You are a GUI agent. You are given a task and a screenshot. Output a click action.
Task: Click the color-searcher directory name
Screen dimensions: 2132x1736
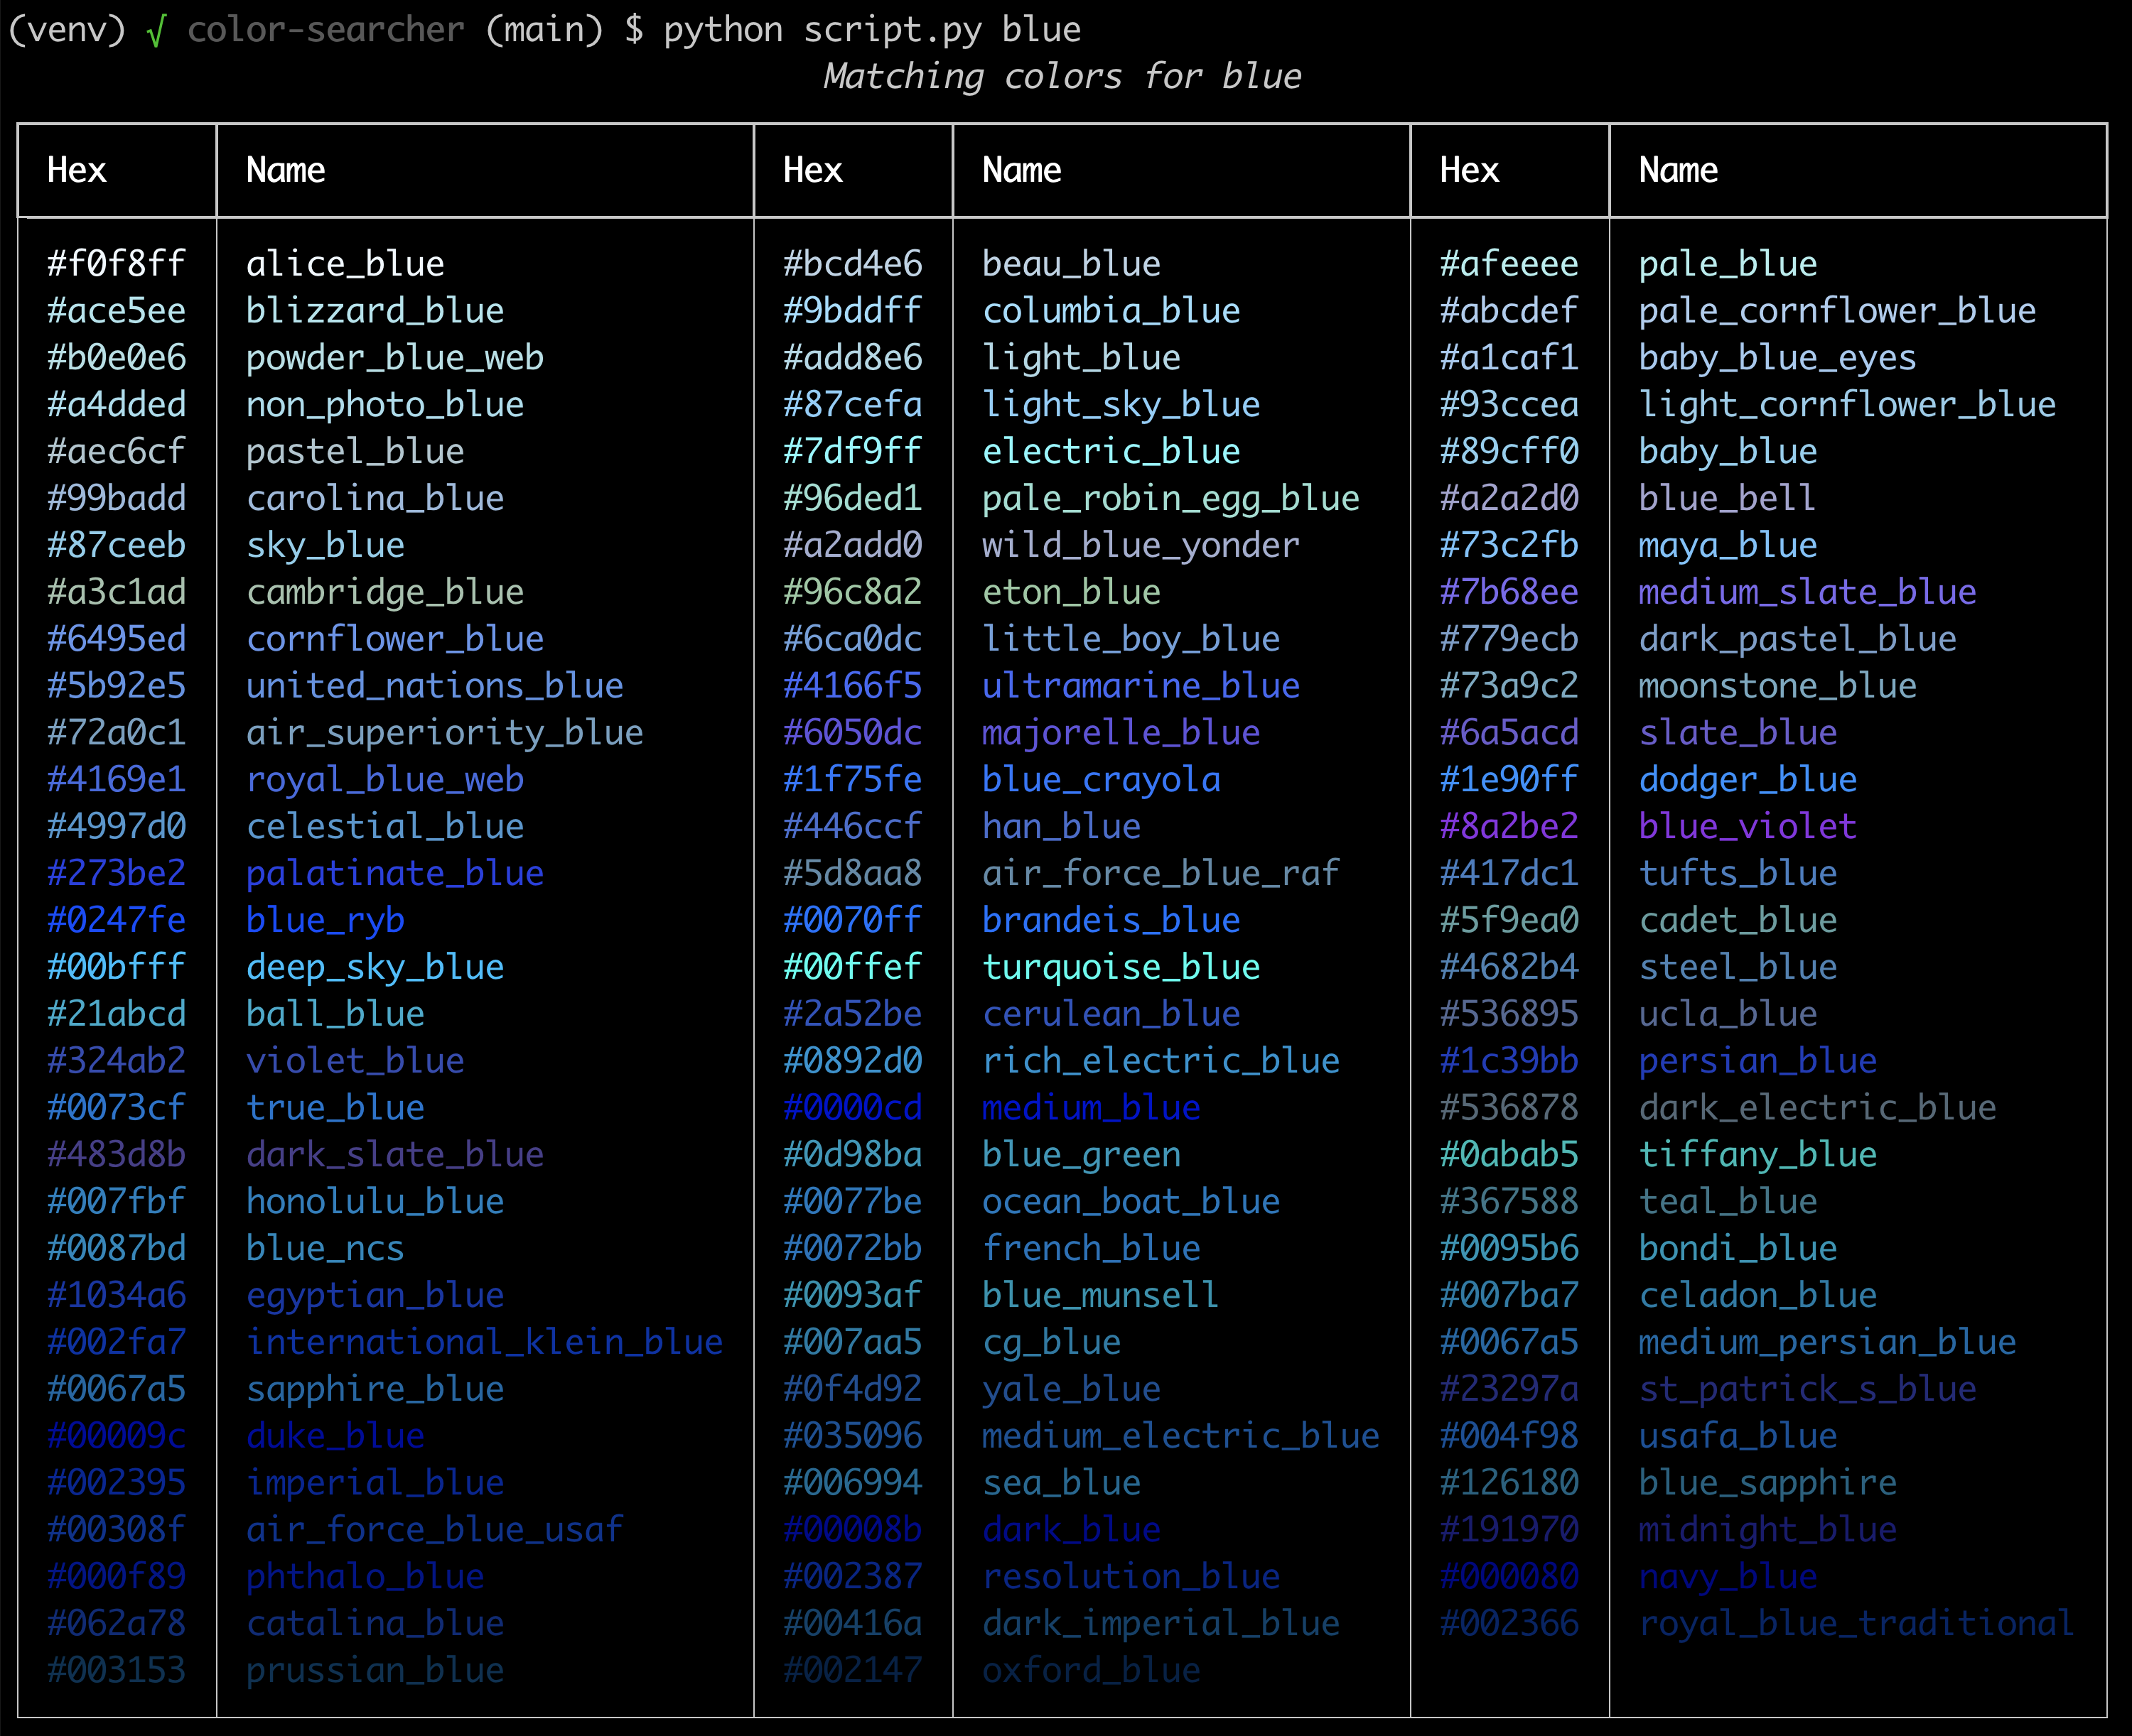click(325, 30)
